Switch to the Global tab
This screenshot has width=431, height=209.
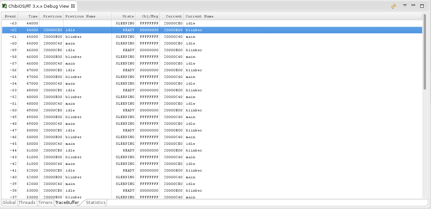[x=9, y=202]
